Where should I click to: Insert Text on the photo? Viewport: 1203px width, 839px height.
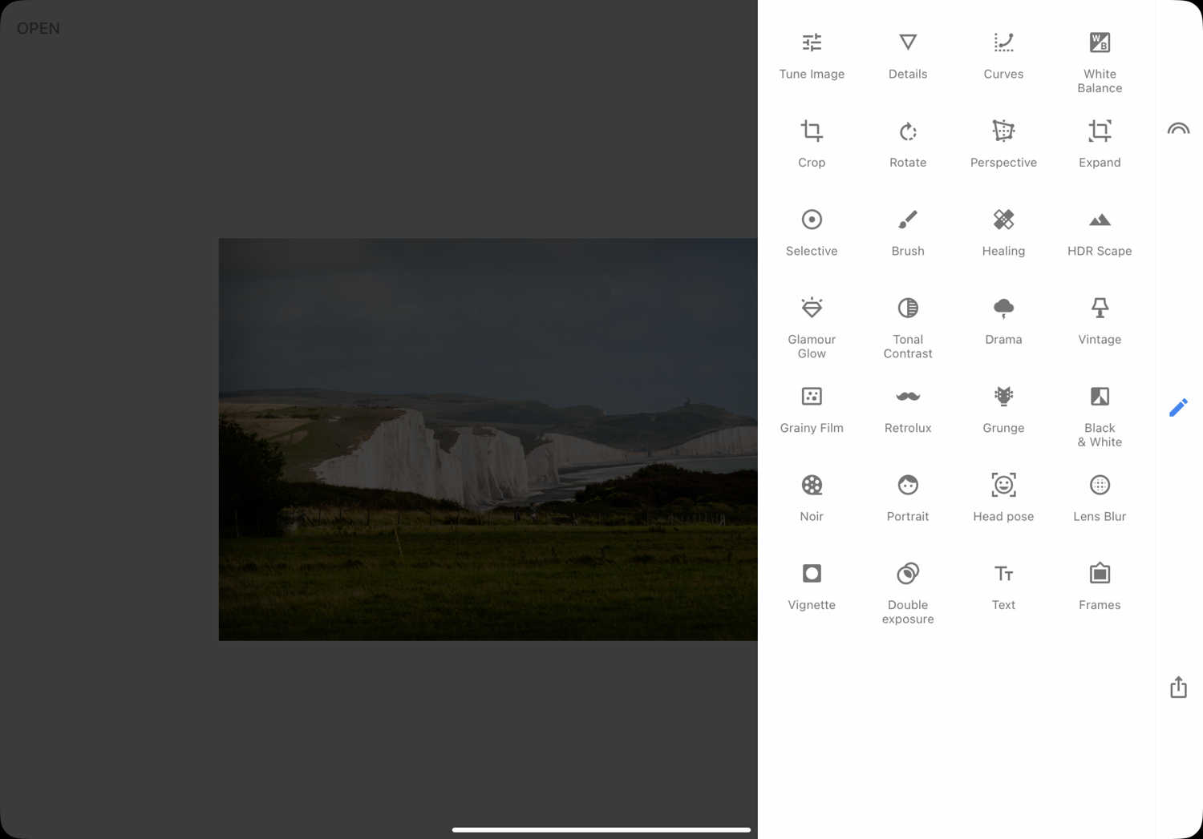click(1003, 587)
